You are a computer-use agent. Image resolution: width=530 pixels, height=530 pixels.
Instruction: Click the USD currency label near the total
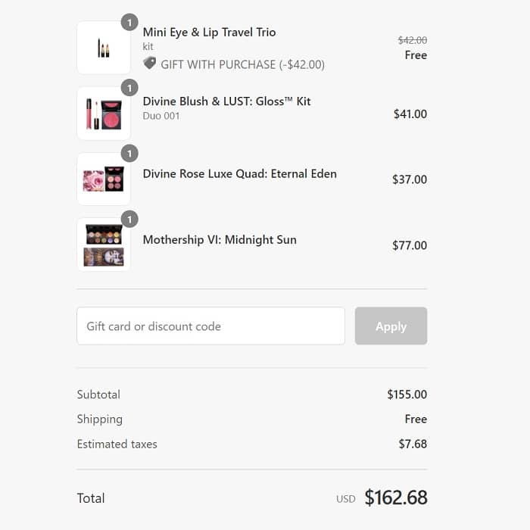346,499
